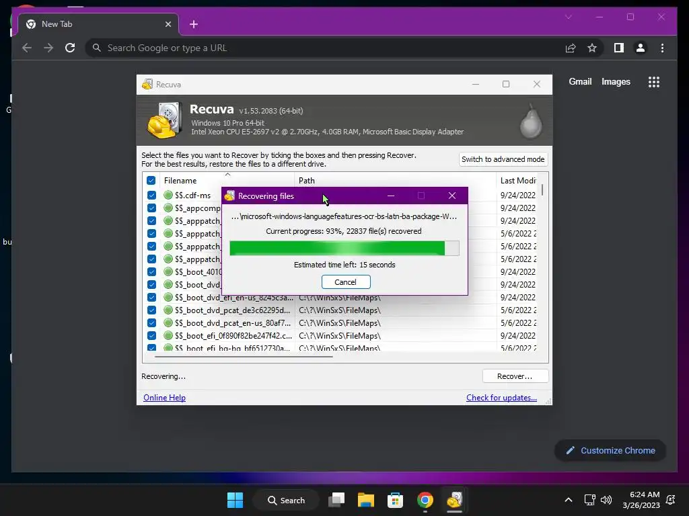This screenshot has width=689, height=516.
Task: Show hidden tray icons chevron
Action: point(568,500)
